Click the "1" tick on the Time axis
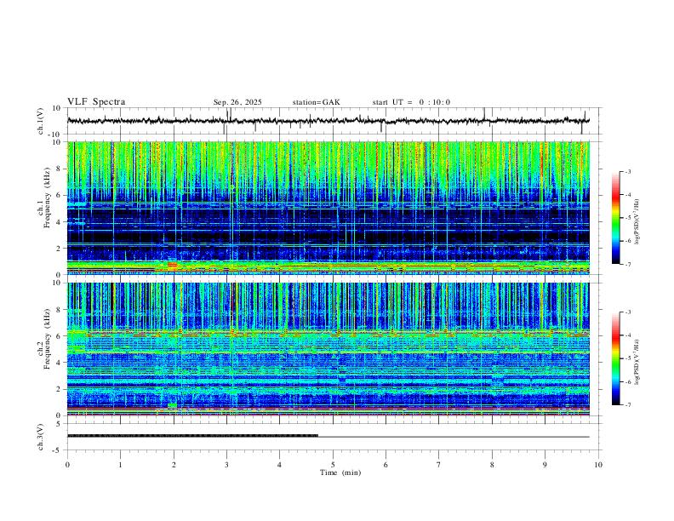674x521 pixels. [120, 465]
